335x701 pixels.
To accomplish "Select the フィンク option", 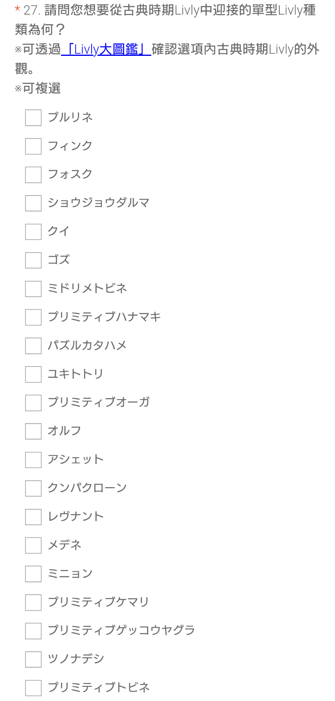I will pyautogui.click(x=33, y=146).
